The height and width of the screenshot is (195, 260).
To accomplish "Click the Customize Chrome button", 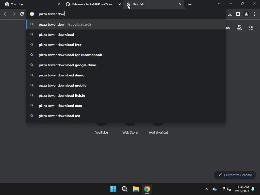I will pyautogui.click(x=235, y=175).
